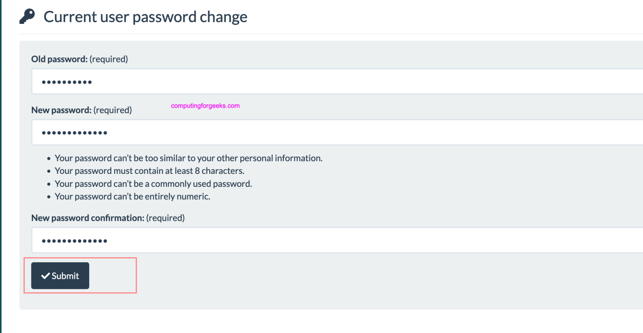Click the "Current user password change" heading

[x=145, y=17]
